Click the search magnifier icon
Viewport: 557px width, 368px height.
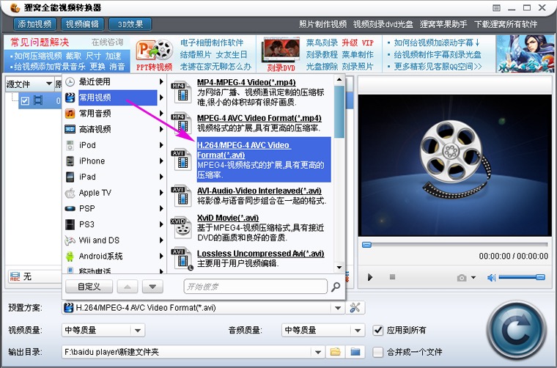coord(336,287)
